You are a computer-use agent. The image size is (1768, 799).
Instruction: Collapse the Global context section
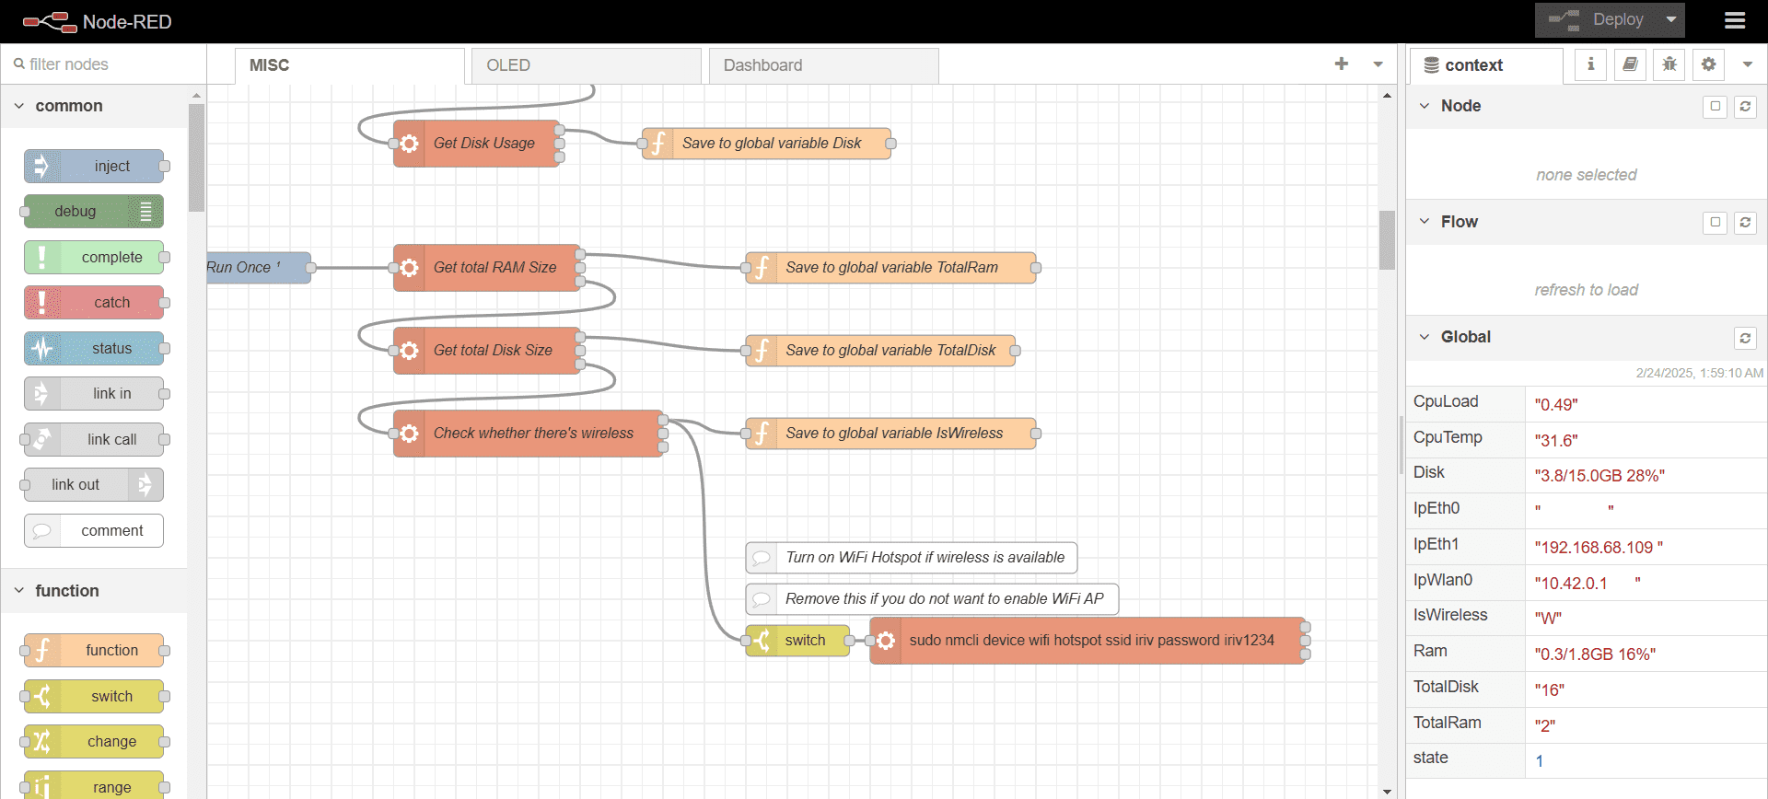pos(1425,337)
